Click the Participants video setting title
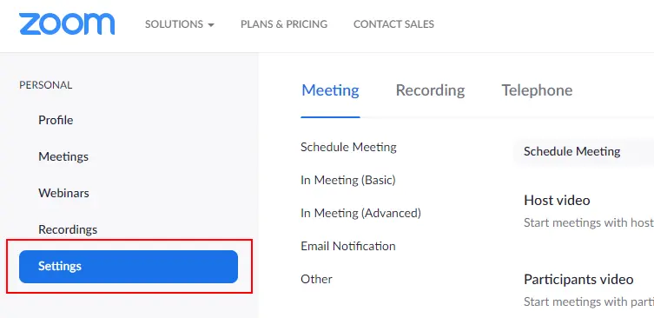The width and height of the screenshot is (654, 318). point(579,279)
